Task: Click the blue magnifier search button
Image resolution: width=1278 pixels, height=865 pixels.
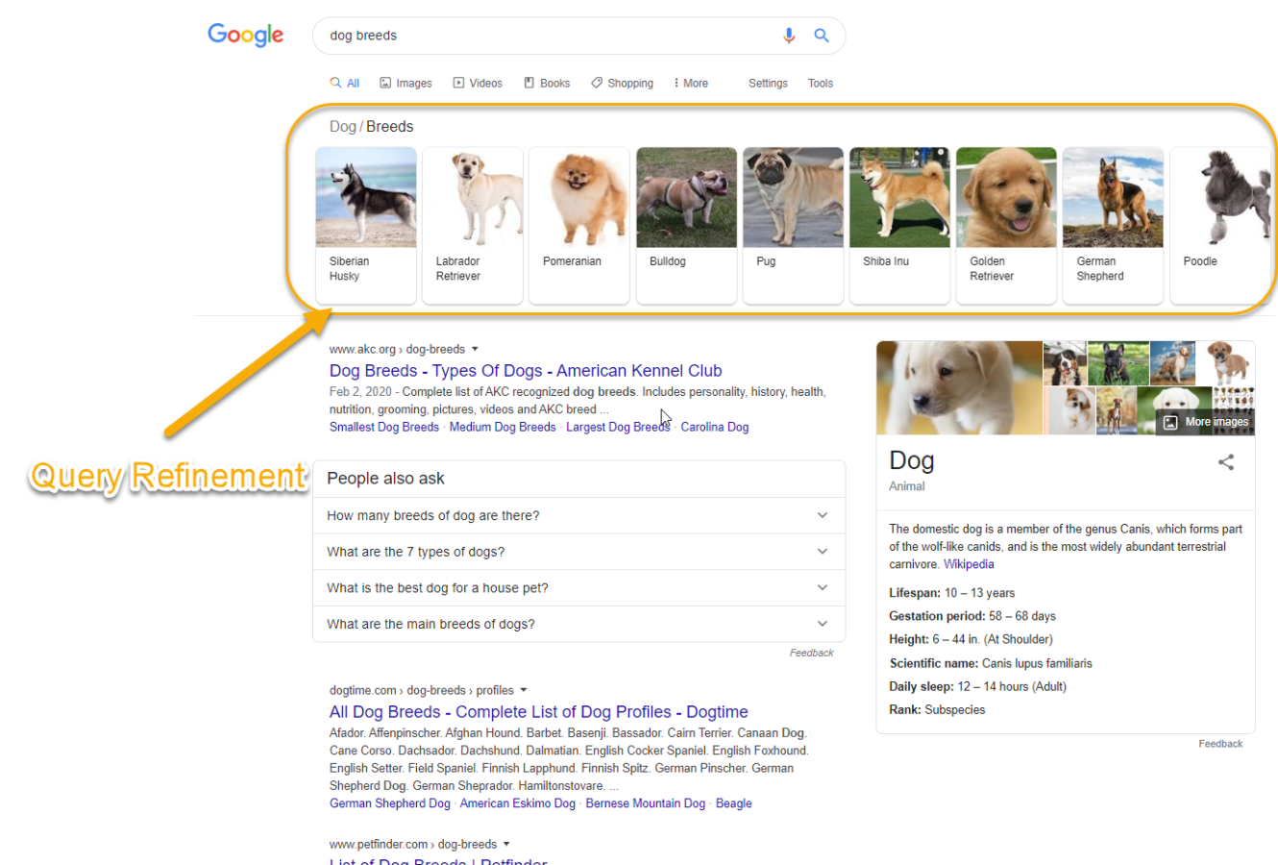Action: coord(822,36)
